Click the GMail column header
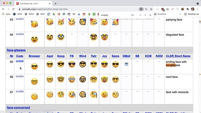This screenshot has width=201, height=113. click(126, 56)
